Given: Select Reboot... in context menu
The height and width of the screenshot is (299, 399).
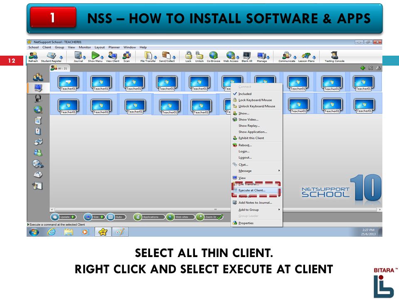Looking at the screenshot, I should tap(256, 145).
